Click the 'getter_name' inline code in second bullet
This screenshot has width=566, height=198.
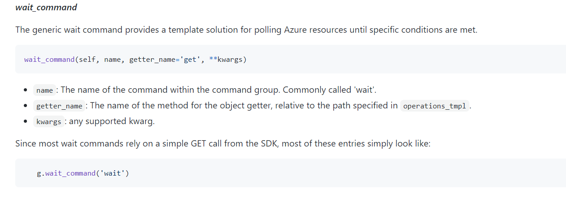(x=59, y=106)
